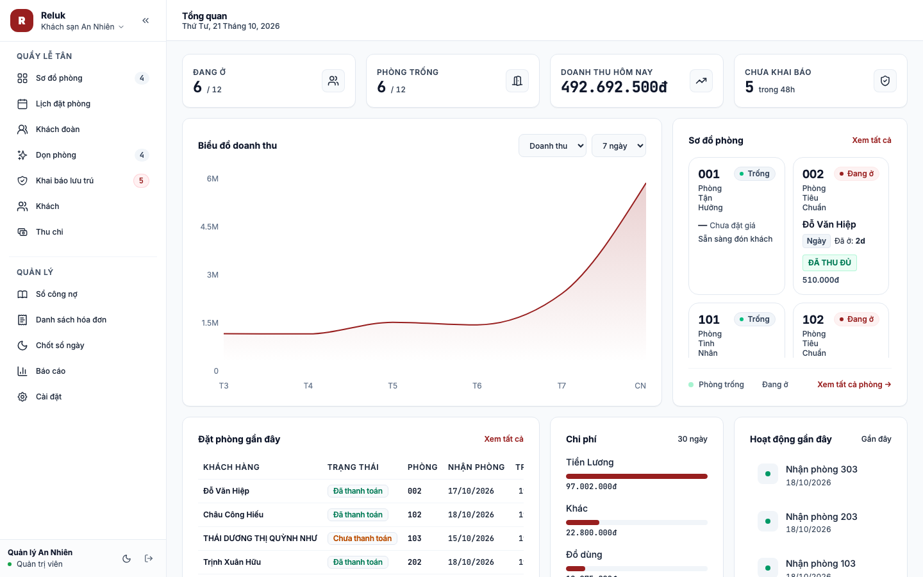
Task: Open the Thu chi page
Action: click(83, 232)
